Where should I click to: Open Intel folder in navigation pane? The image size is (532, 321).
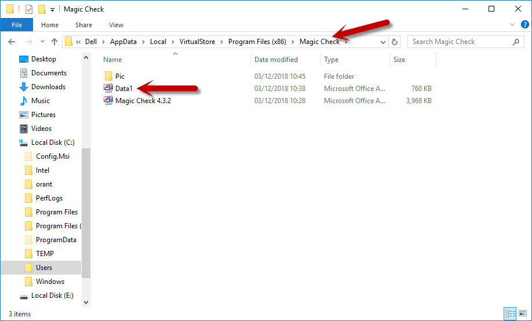click(x=42, y=170)
